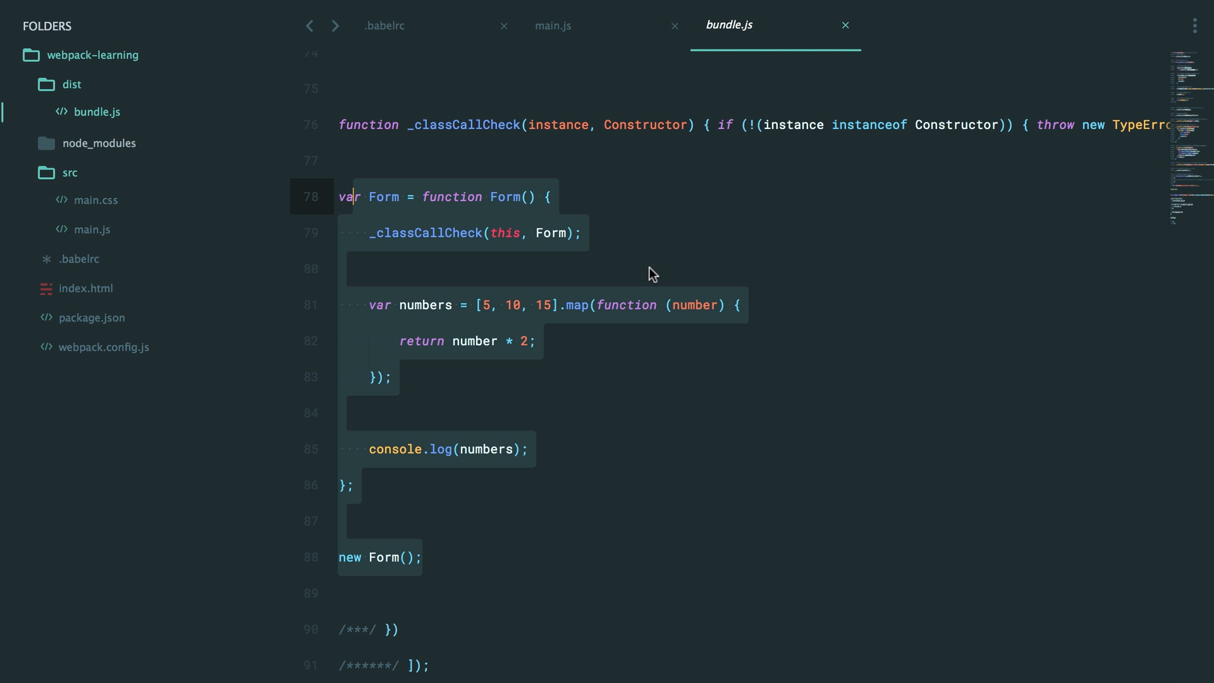
Task: Click the TypeError text on line 76
Action: click(x=1141, y=125)
